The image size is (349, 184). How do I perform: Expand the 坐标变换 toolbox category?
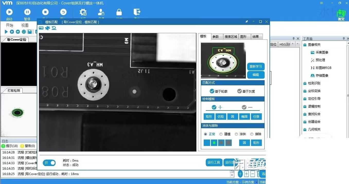click(x=312, y=91)
